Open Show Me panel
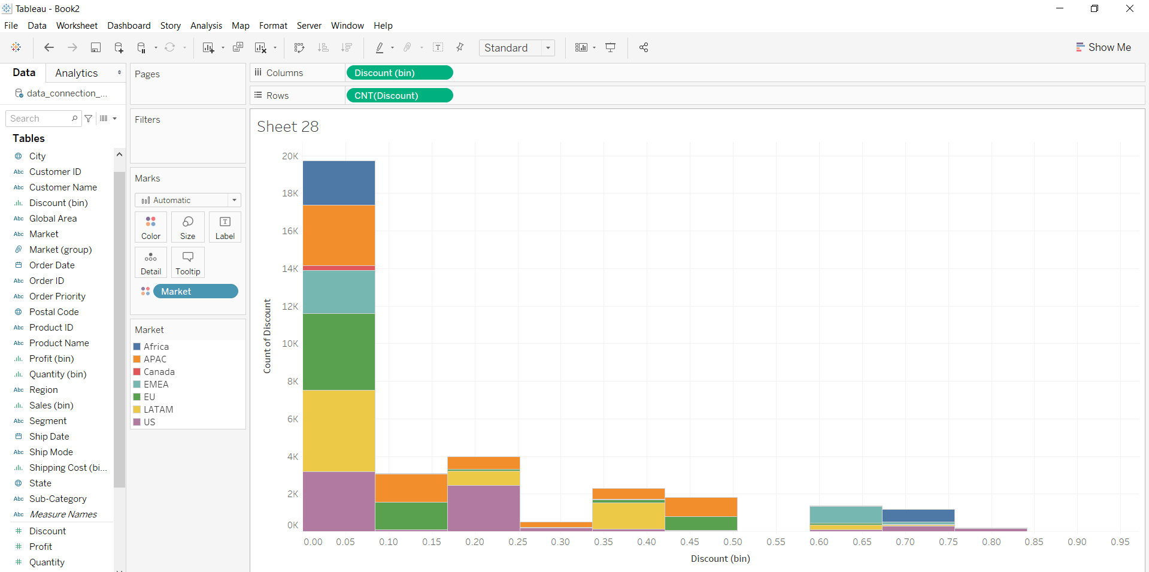 coord(1103,47)
